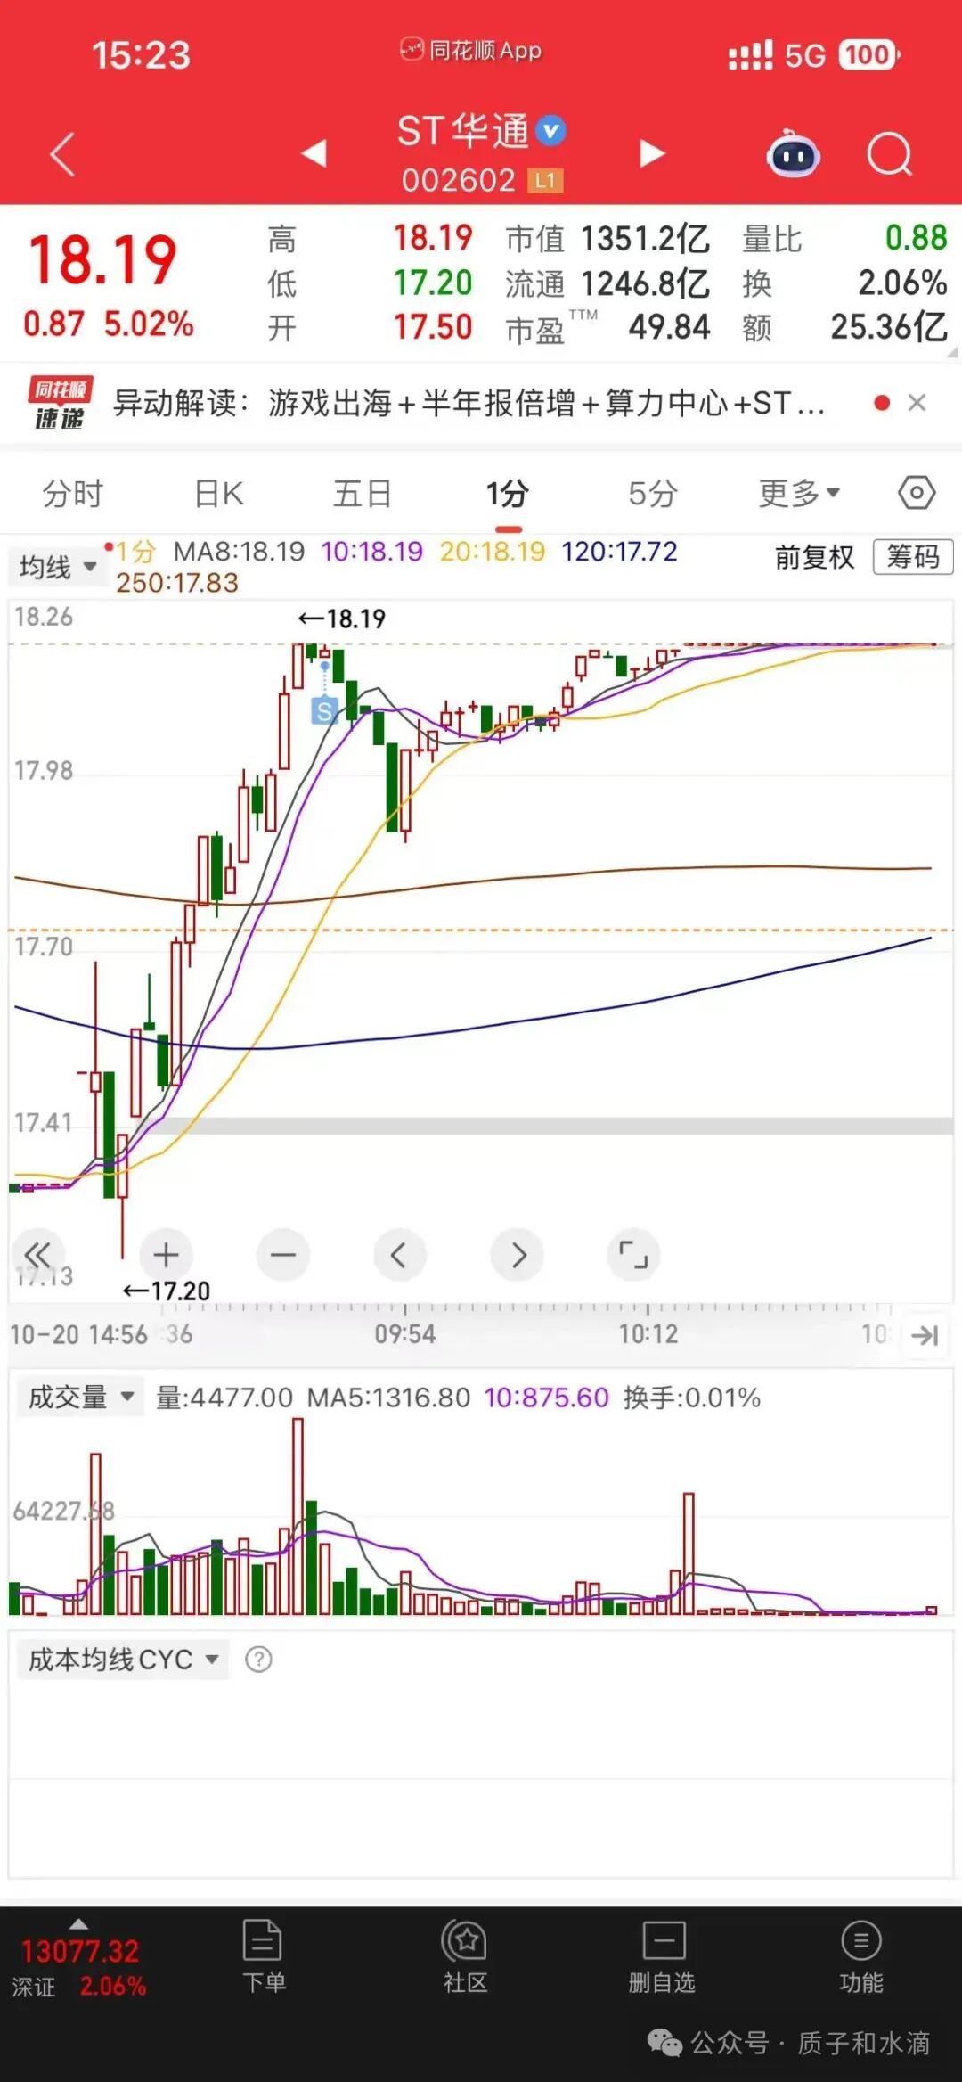The image size is (962, 2082).
Task: Go to previous stock with left triangle
Action: [x=314, y=153]
